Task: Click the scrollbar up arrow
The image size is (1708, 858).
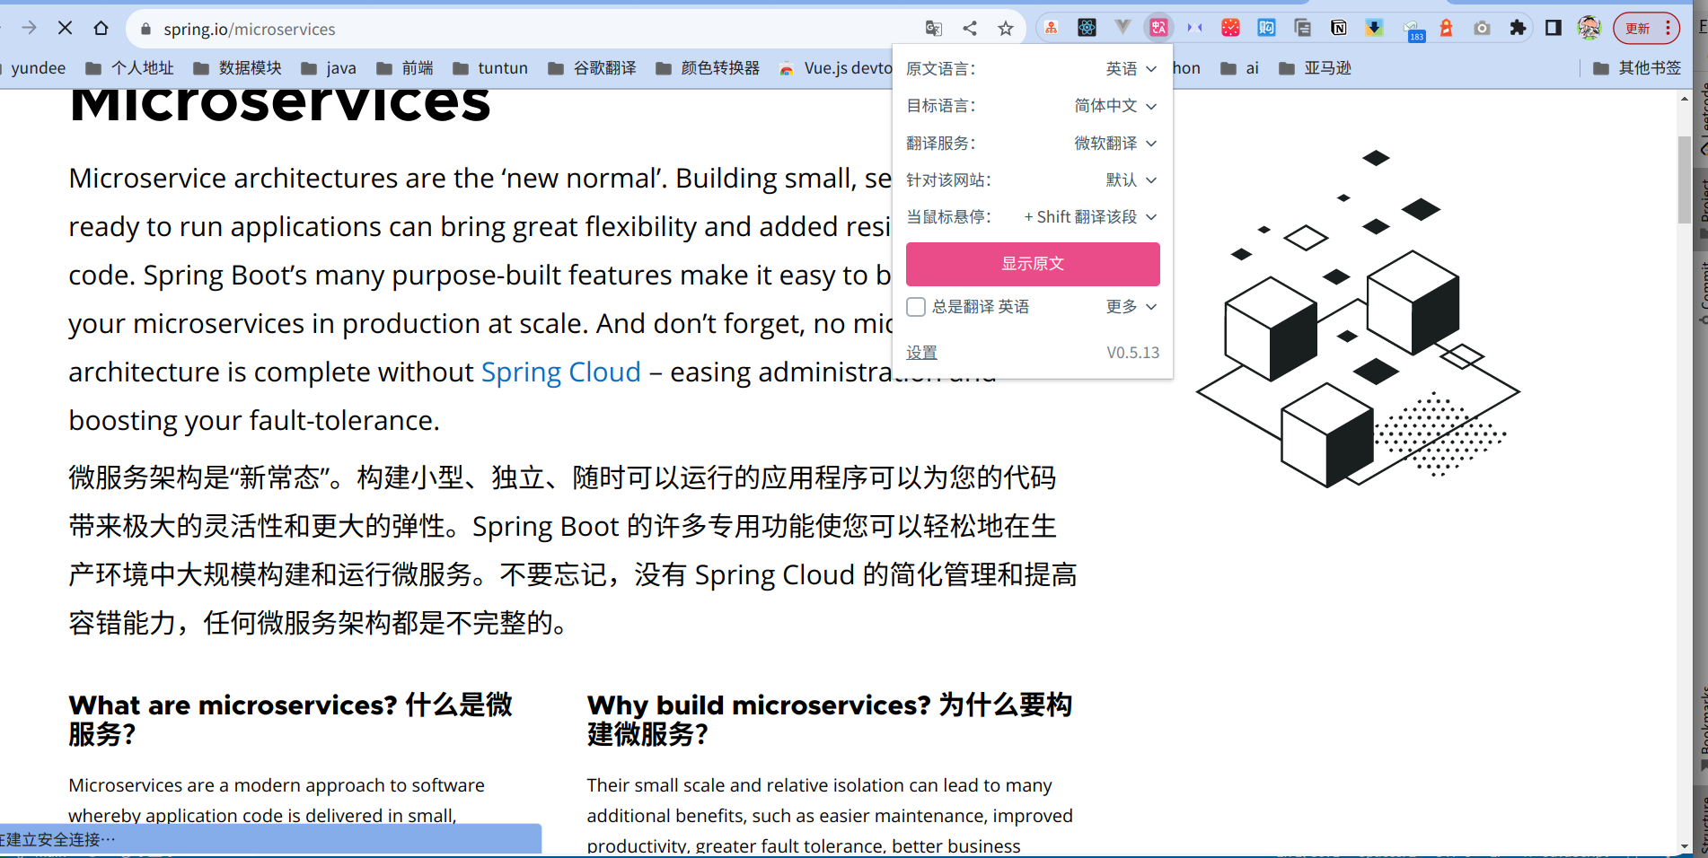Action: pyautogui.click(x=1685, y=98)
